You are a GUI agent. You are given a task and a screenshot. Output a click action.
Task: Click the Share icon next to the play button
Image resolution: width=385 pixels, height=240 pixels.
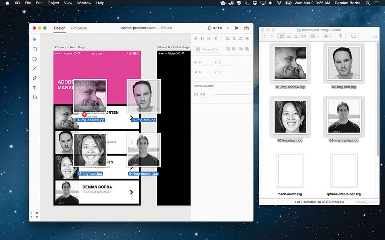pyautogui.click(x=246, y=28)
